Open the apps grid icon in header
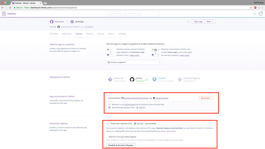This screenshot has height=149, width=265. point(254,14)
